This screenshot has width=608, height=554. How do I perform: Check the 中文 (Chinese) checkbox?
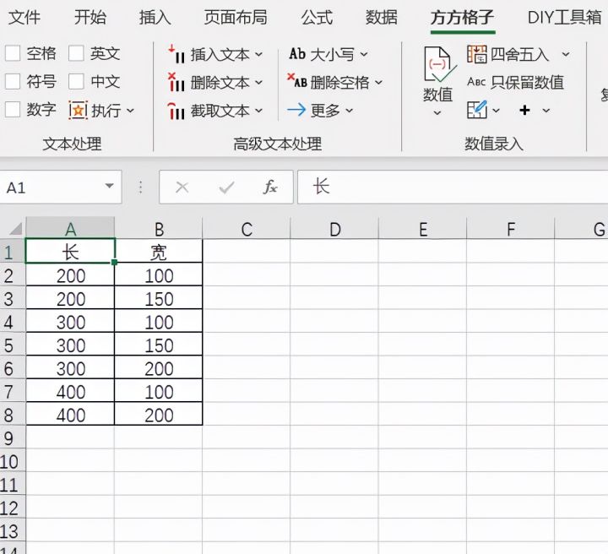coord(76,81)
